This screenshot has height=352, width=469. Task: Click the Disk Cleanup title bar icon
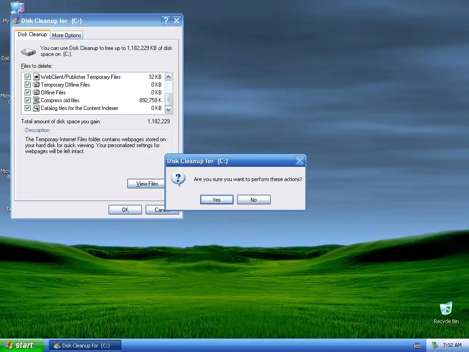(16, 21)
